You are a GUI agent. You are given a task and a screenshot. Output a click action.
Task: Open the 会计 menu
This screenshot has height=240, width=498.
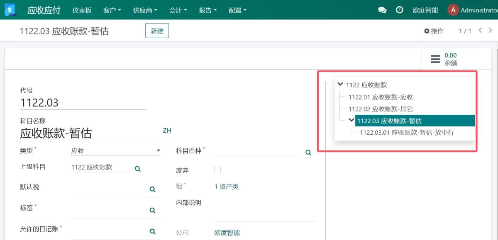[x=178, y=10]
